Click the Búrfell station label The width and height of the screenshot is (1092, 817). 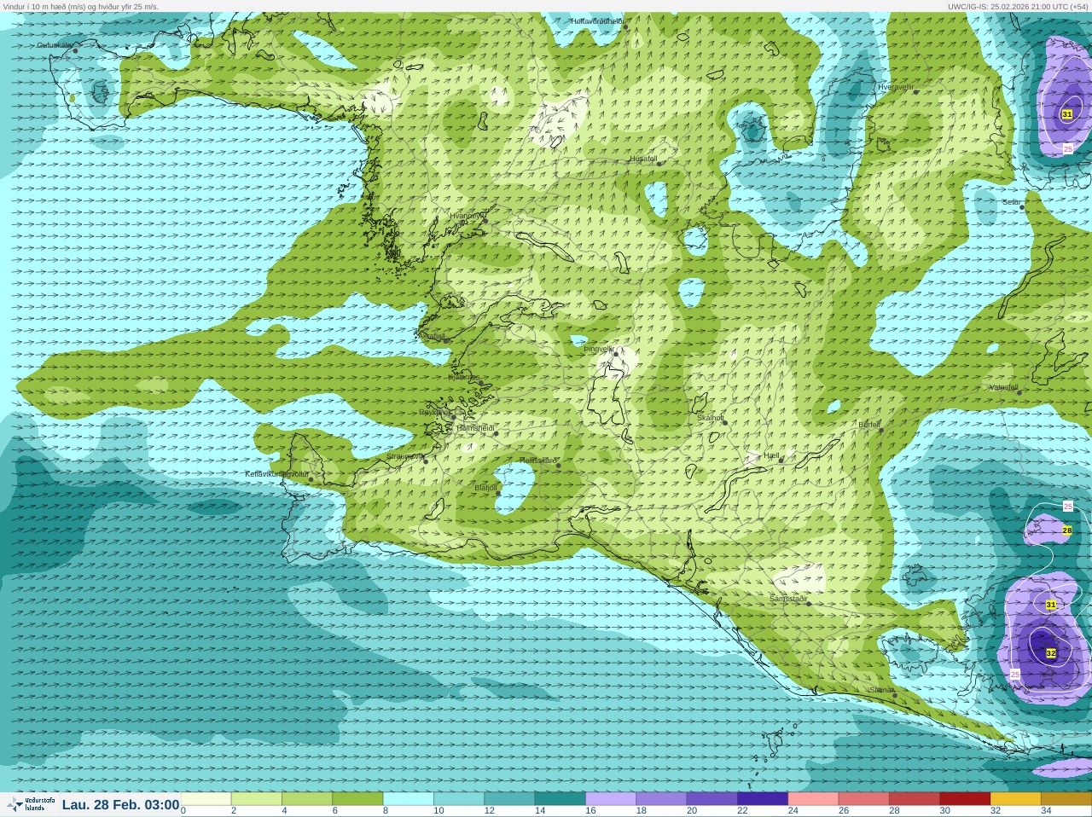[869, 425]
